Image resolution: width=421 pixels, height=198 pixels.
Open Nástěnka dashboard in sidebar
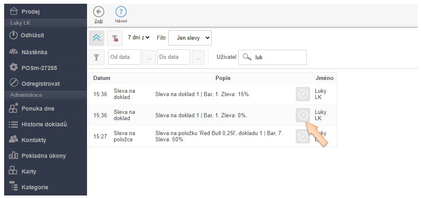coord(34,52)
